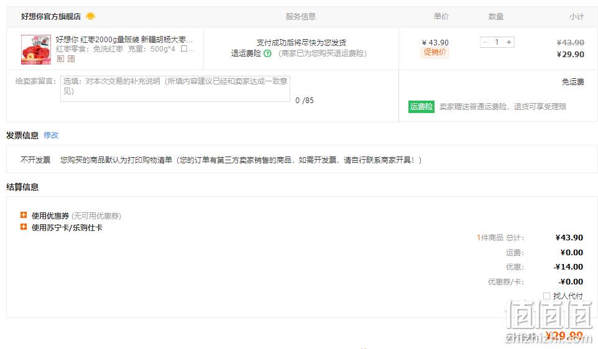Open the red dates product thumbnail
598x349 pixels.
click(36, 50)
